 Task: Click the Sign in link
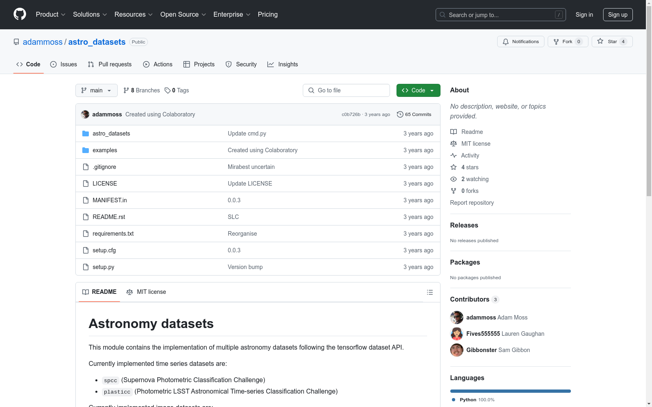pos(584,15)
